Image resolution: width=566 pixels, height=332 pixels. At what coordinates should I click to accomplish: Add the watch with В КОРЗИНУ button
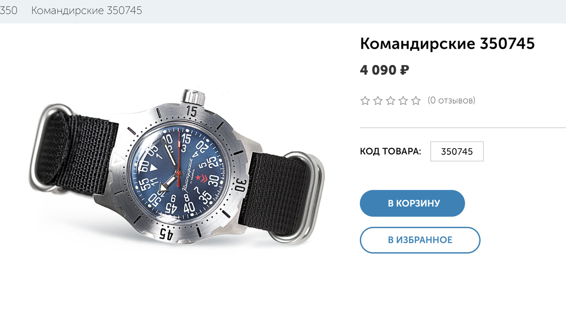click(x=412, y=203)
